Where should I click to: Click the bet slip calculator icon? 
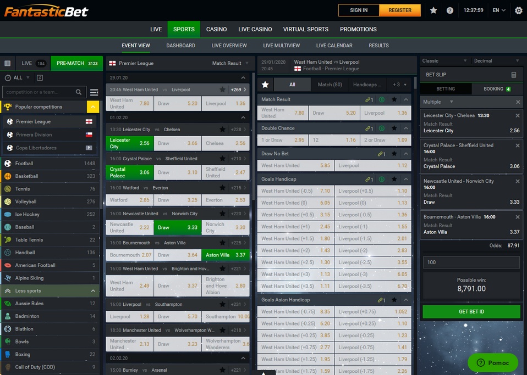pyautogui.click(x=514, y=75)
